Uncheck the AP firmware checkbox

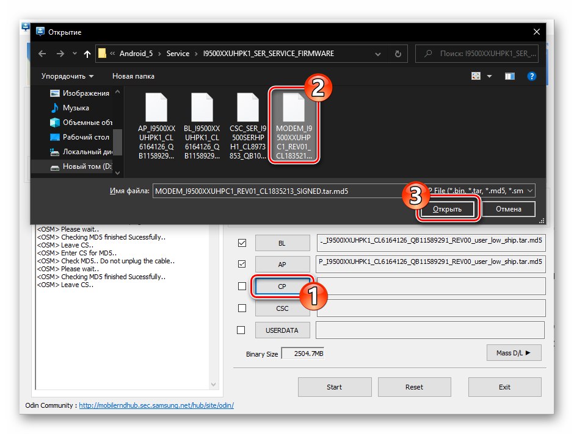[241, 264]
